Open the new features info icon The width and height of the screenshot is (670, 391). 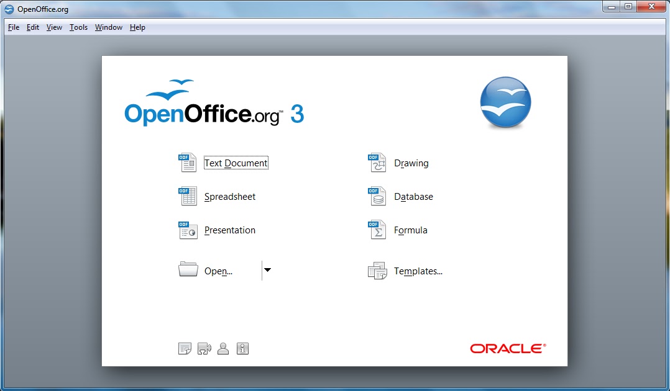click(185, 349)
